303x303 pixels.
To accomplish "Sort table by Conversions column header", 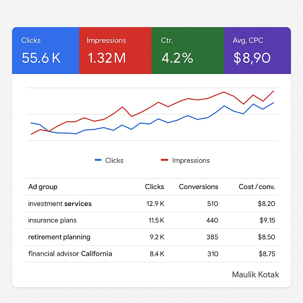I will pyautogui.click(x=199, y=187).
